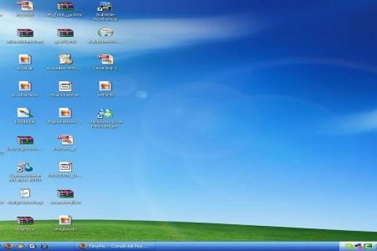Select the green round disc installer icon
Image resolution: width=377 pixels, height=251 pixels.
[x=105, y=32]
